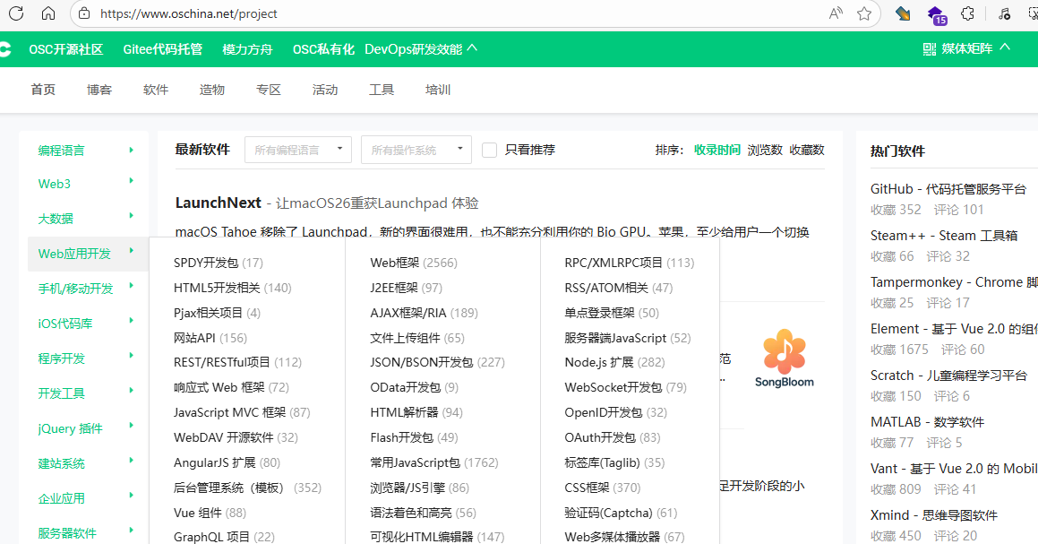
Task: Open the 活动 navigation tab
Action: [x=325, y=90]
